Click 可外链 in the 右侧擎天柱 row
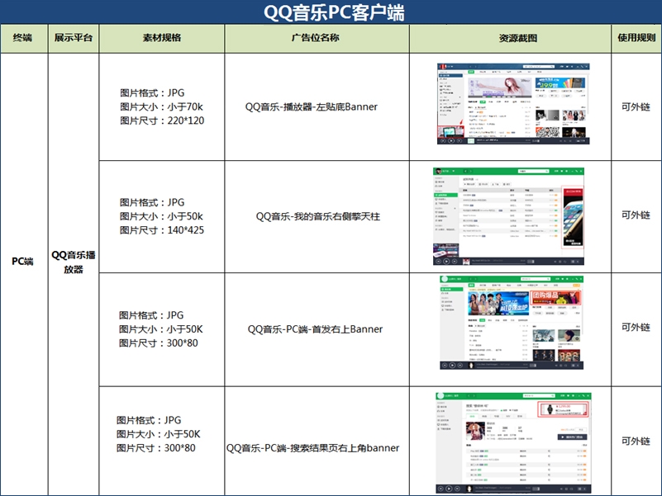 pos(636,215)
